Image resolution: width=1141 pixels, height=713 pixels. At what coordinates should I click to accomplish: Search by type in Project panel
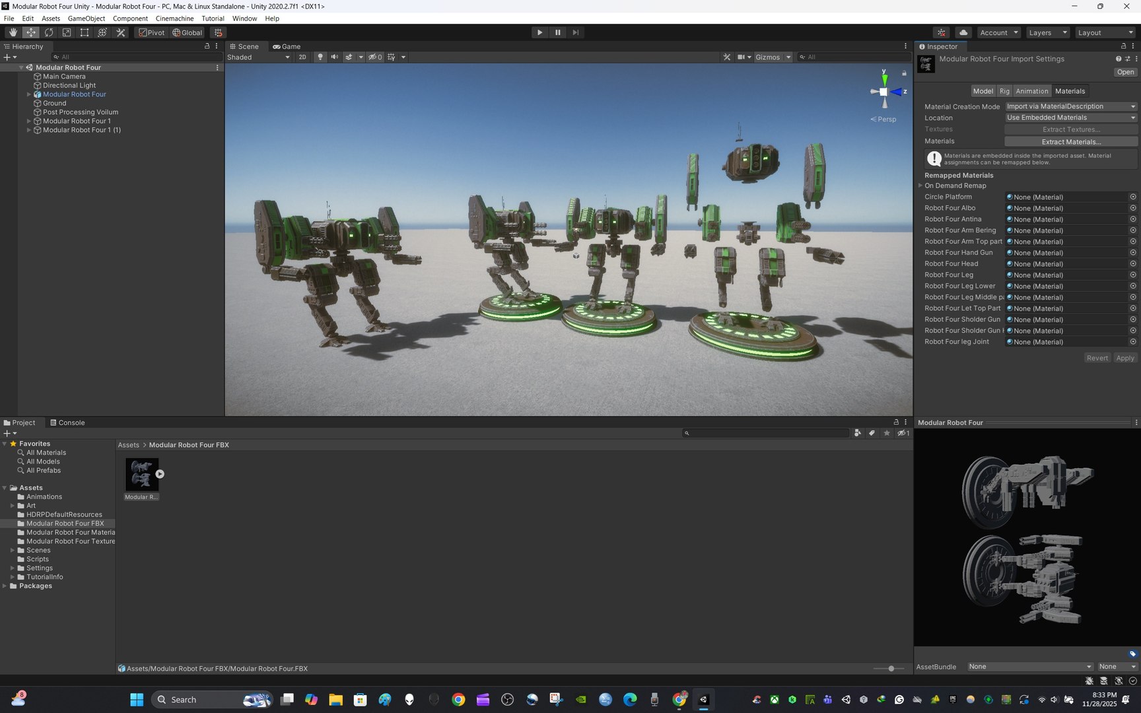point(857,433)
